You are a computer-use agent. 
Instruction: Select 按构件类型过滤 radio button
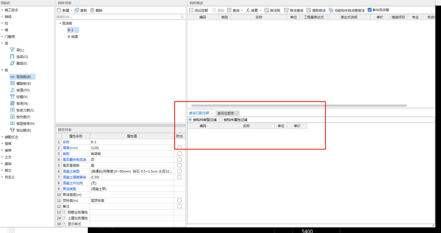click(x=190, y=120)
